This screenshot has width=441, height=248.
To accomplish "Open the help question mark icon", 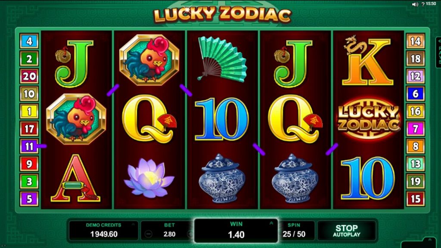I will pos(423,4).
